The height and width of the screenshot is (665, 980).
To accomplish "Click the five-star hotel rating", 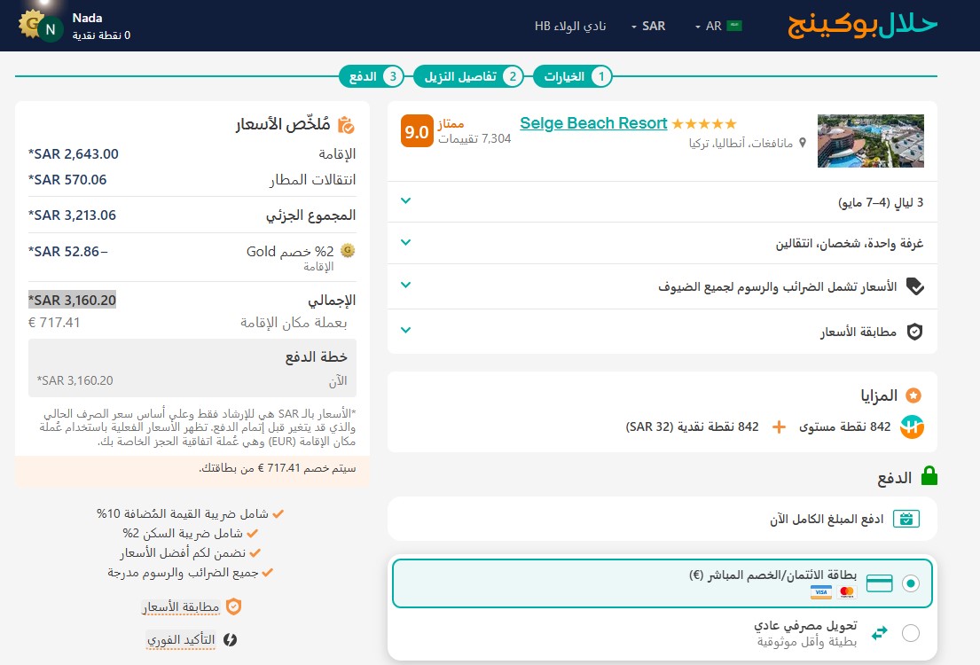I will coord(704,124).
